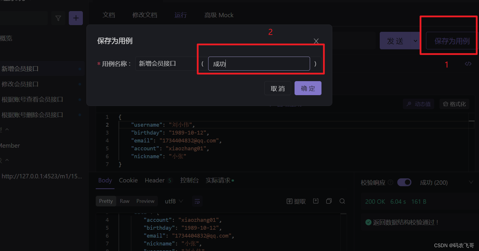Toggle word wrap icon in response toolbar

[197, 201]
